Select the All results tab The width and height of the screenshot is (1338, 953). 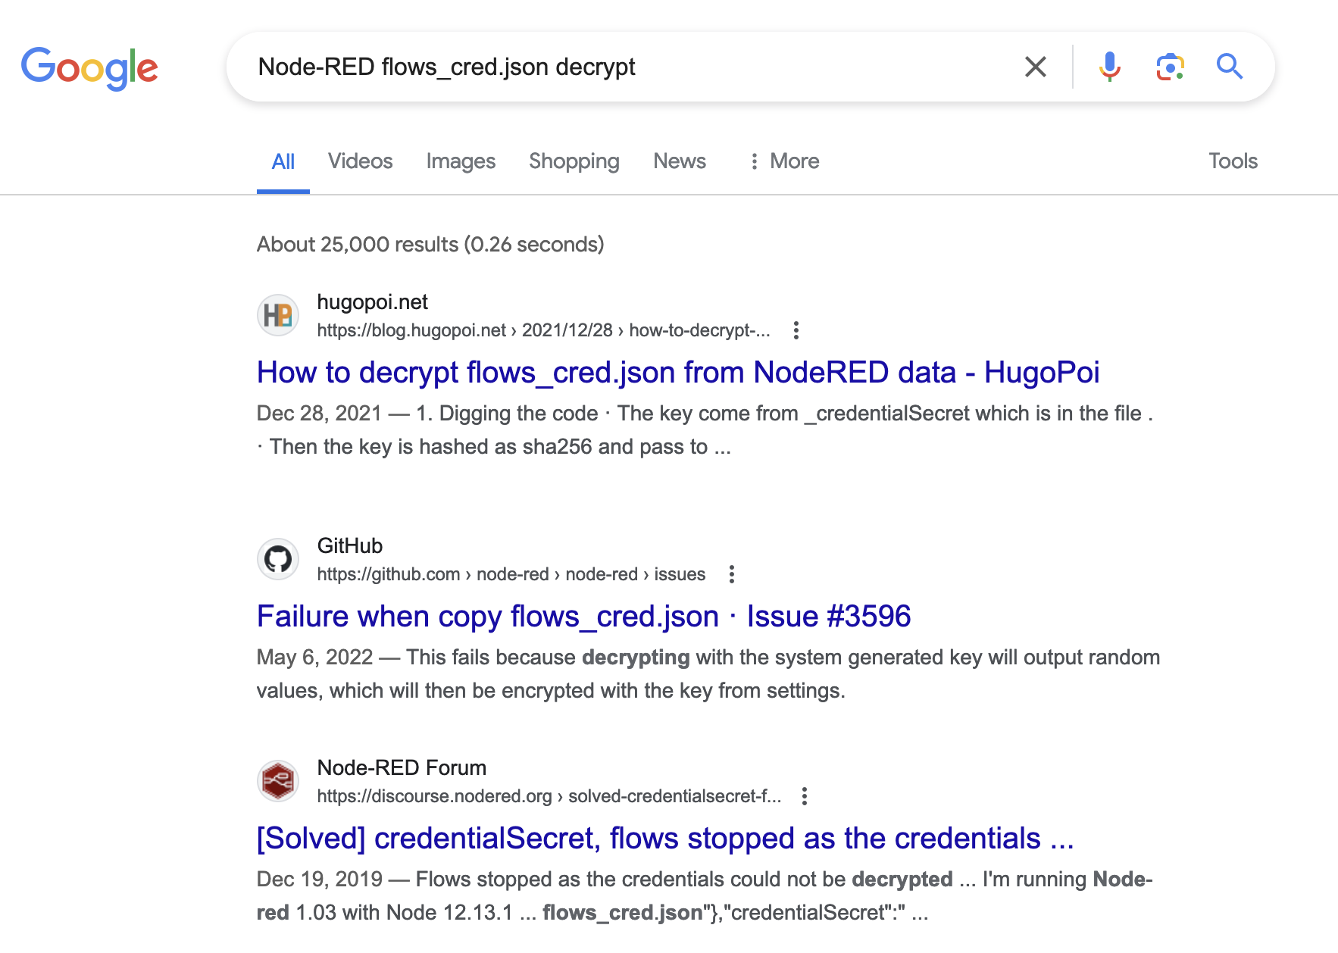(283, 161)
